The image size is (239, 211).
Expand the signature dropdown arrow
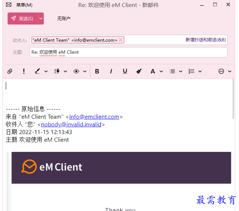point(46,71)
